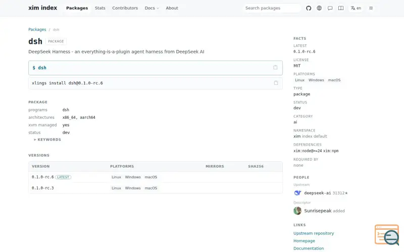
Task: Click the SHA256 column header
Action: tap(256, 166)
